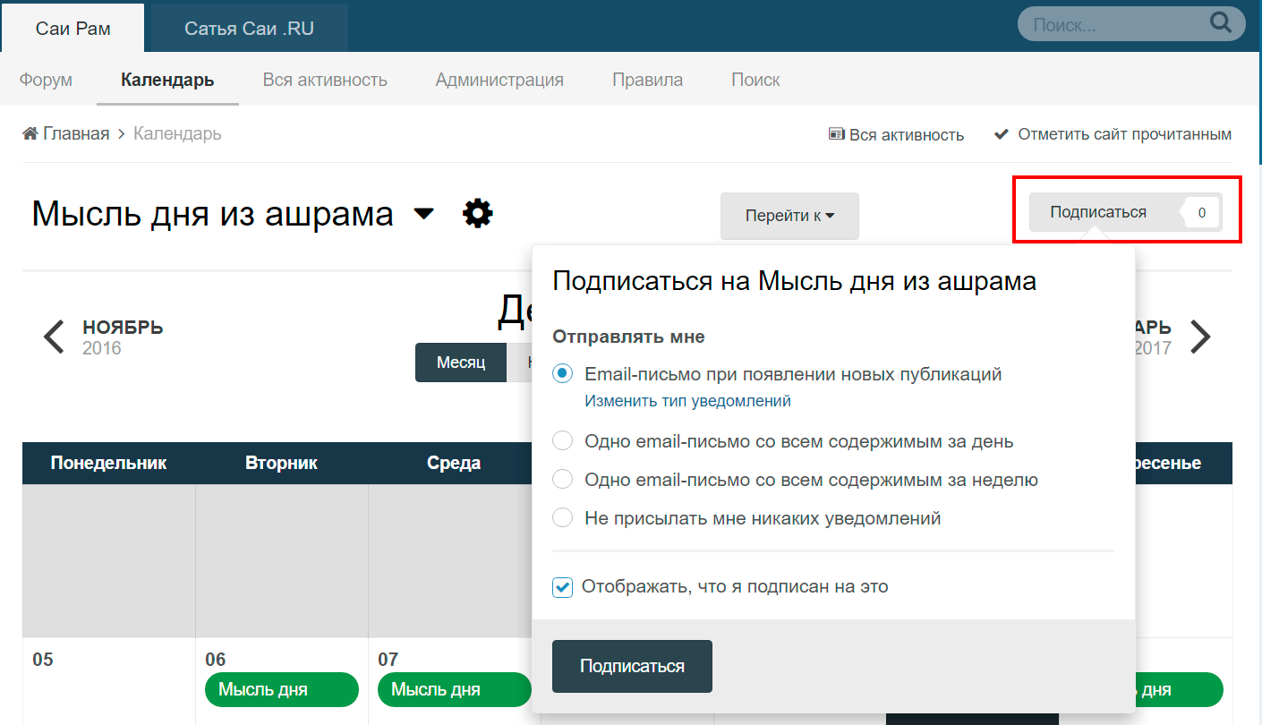Click checkmark icon to mark site read
Image resolution: width=1262 pixels, height=725 pixels.
tap(1002, 134)
